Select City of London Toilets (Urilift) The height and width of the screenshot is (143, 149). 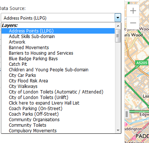[x=58, y=98]
